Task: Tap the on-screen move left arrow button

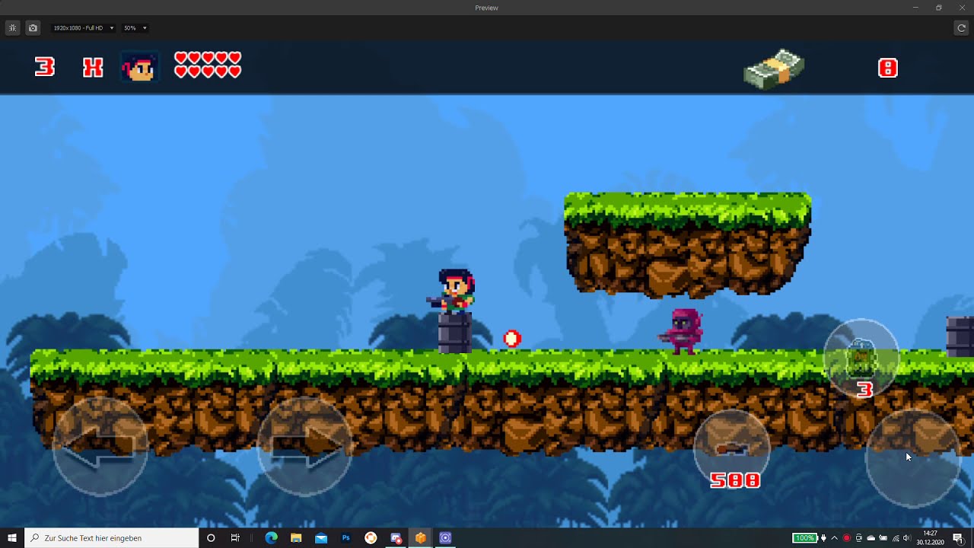Action: [100, 445]
